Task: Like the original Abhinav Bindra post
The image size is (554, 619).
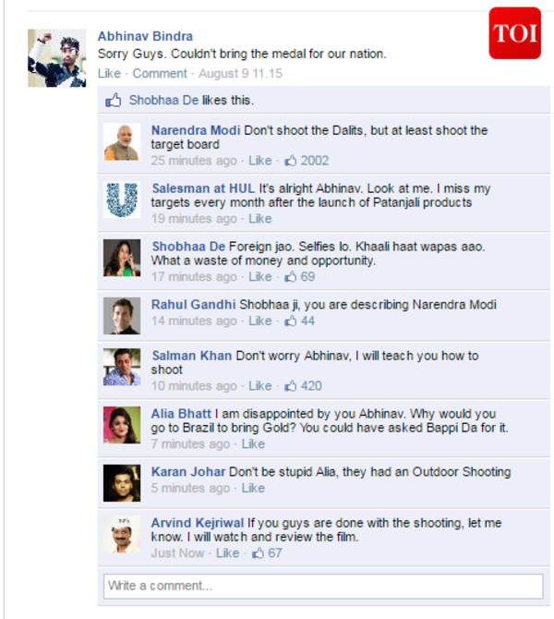Action: coord(109,73)
